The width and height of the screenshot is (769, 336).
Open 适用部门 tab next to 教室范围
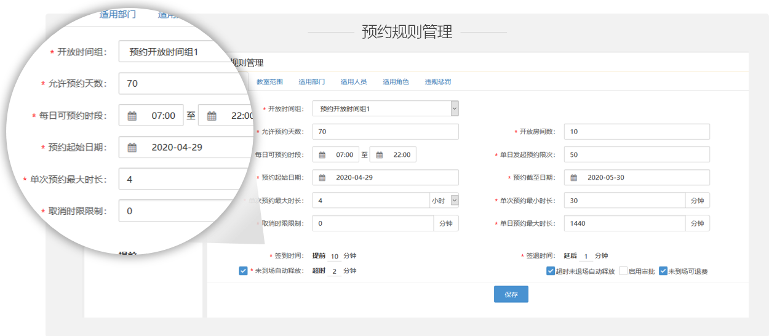pos(312,82)
